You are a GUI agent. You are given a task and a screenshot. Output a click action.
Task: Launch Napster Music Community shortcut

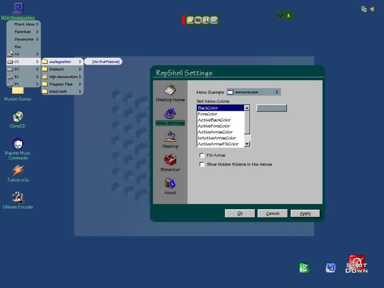pos(18,144)
